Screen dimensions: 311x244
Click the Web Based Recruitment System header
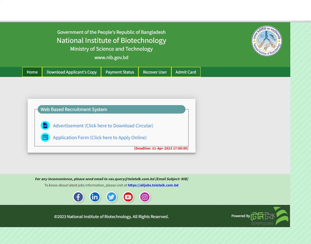pyautogui.click(x=74, y=109)
